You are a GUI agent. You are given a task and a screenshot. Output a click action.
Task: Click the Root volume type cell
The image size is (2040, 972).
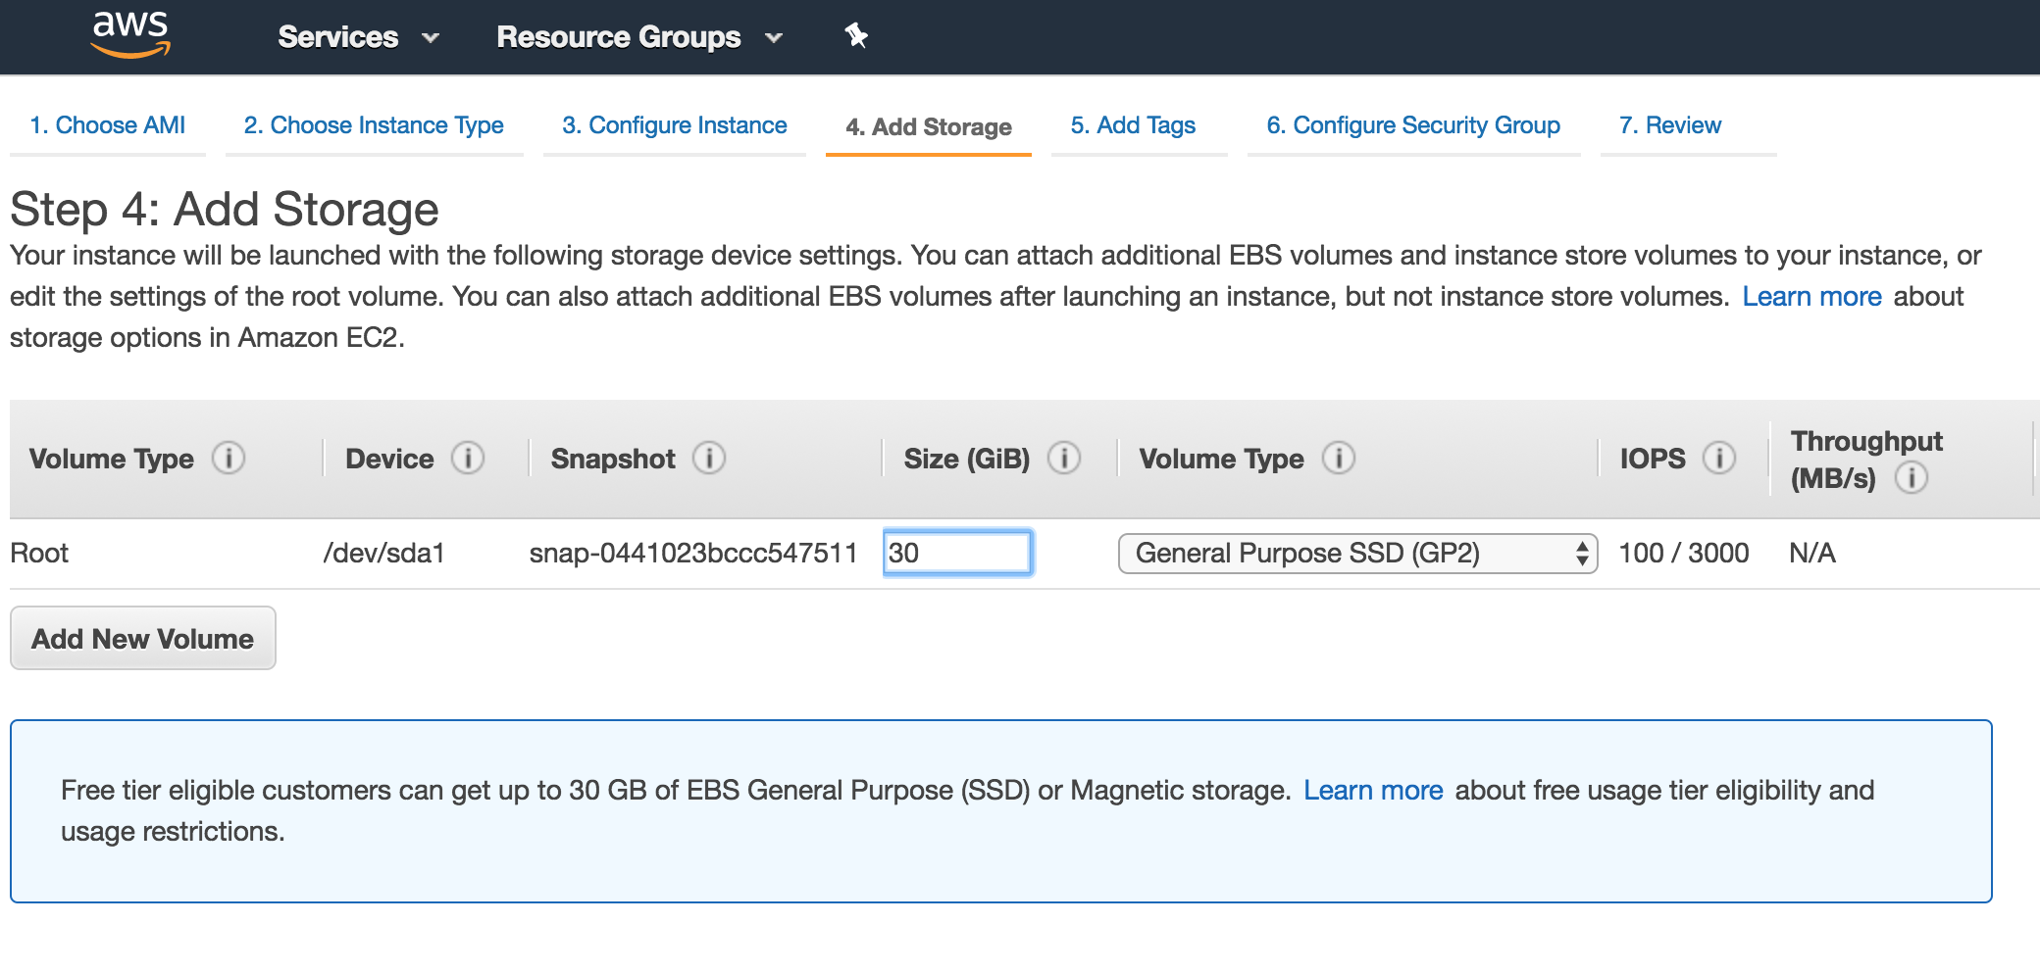tap(39, 554)
